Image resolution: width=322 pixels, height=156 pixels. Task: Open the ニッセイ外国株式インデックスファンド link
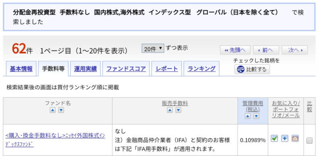point(55,140)
